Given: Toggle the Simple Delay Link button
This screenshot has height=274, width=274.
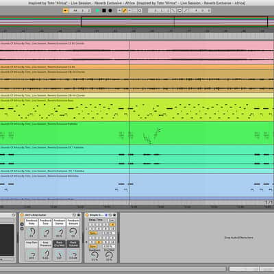Looking at the screenshot, I should (112, 221).
